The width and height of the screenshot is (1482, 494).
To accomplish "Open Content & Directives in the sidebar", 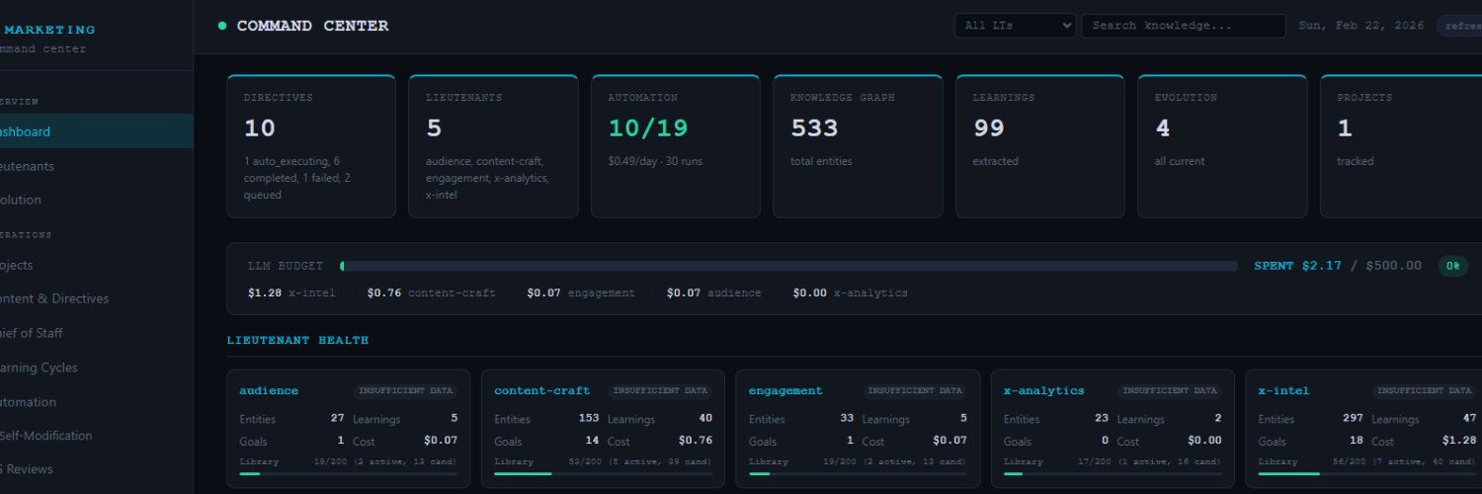I will (x=96, y=298).
